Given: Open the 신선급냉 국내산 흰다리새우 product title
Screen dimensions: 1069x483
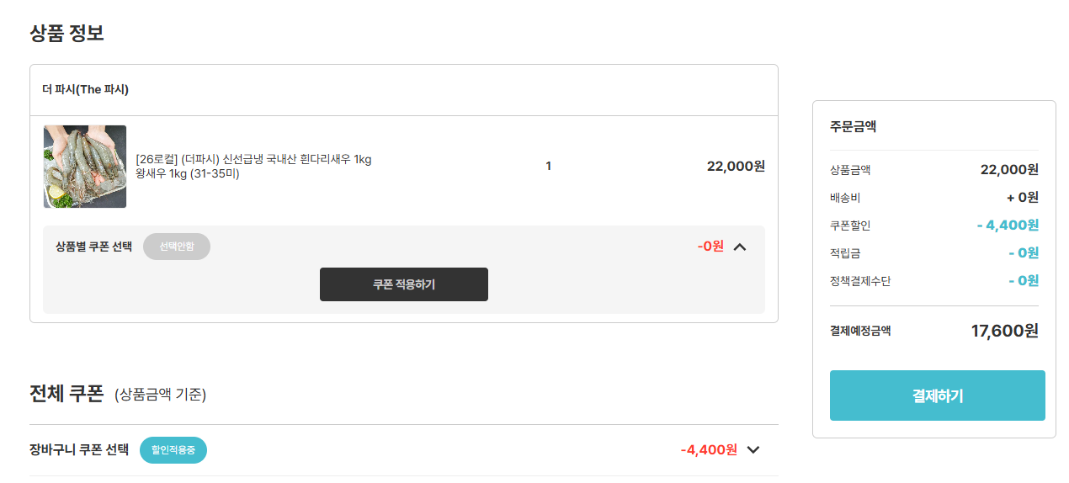Looking at the screenshot, I should [253, 159].
